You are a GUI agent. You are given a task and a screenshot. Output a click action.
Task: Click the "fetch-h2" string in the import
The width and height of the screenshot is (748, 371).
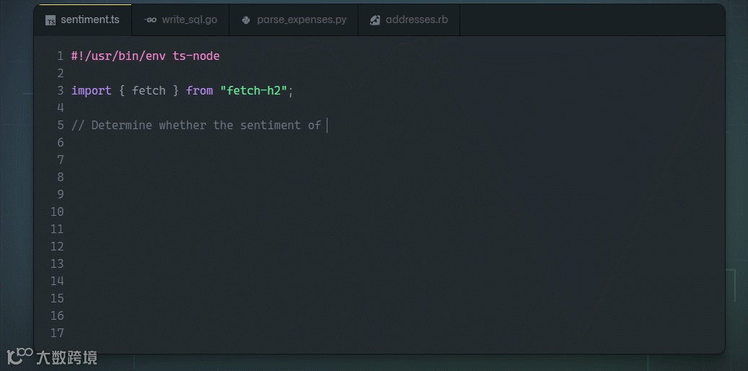[x=255, y=90]
